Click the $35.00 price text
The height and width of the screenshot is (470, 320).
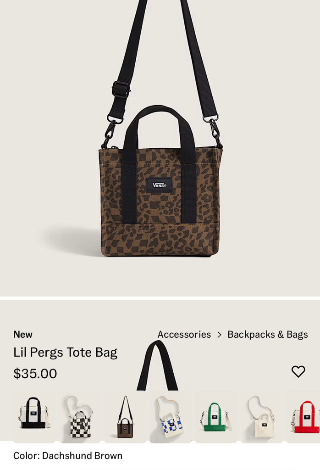(x=35, y=374)
